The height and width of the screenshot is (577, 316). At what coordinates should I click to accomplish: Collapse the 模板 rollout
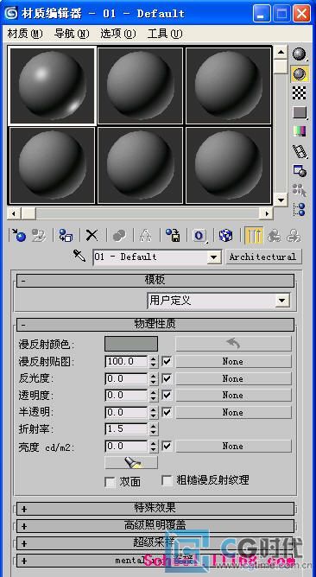tap(155, 281)
